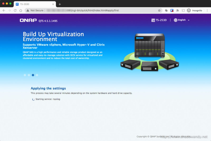Go back to previous page
Image resolution: width=211 pixels, height=141 pixels.
tap(4, 10)
